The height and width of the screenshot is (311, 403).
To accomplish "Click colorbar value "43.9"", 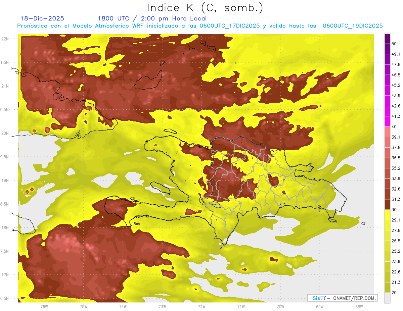I will (396, 96).
